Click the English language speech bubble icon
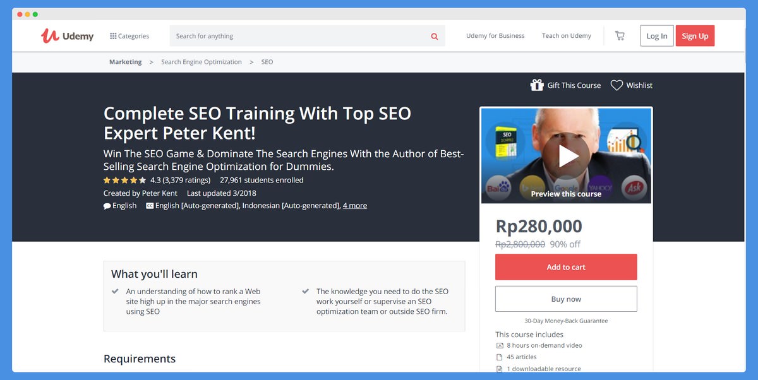Image resolution: width=758 pixels, height=380 pixels. pyautogui.click(x=107, y=206)
